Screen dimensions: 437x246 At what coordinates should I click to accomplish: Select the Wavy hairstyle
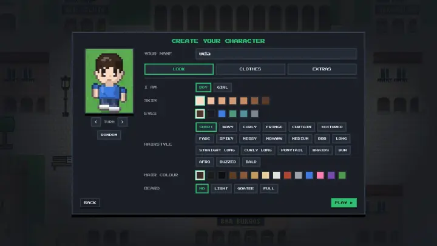(x=228, y=127)
